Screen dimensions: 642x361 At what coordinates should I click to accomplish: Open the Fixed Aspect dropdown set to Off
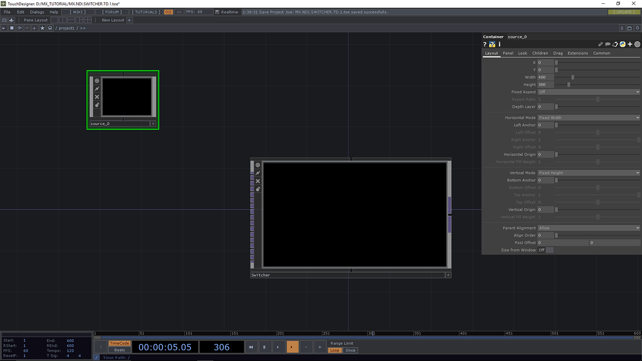(x=588, y=91)
